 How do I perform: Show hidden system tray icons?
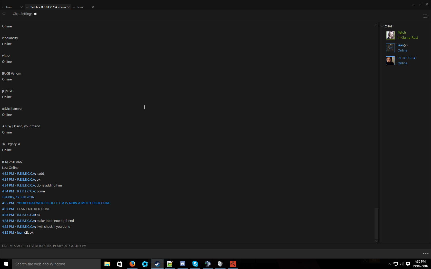coord(389,264)
